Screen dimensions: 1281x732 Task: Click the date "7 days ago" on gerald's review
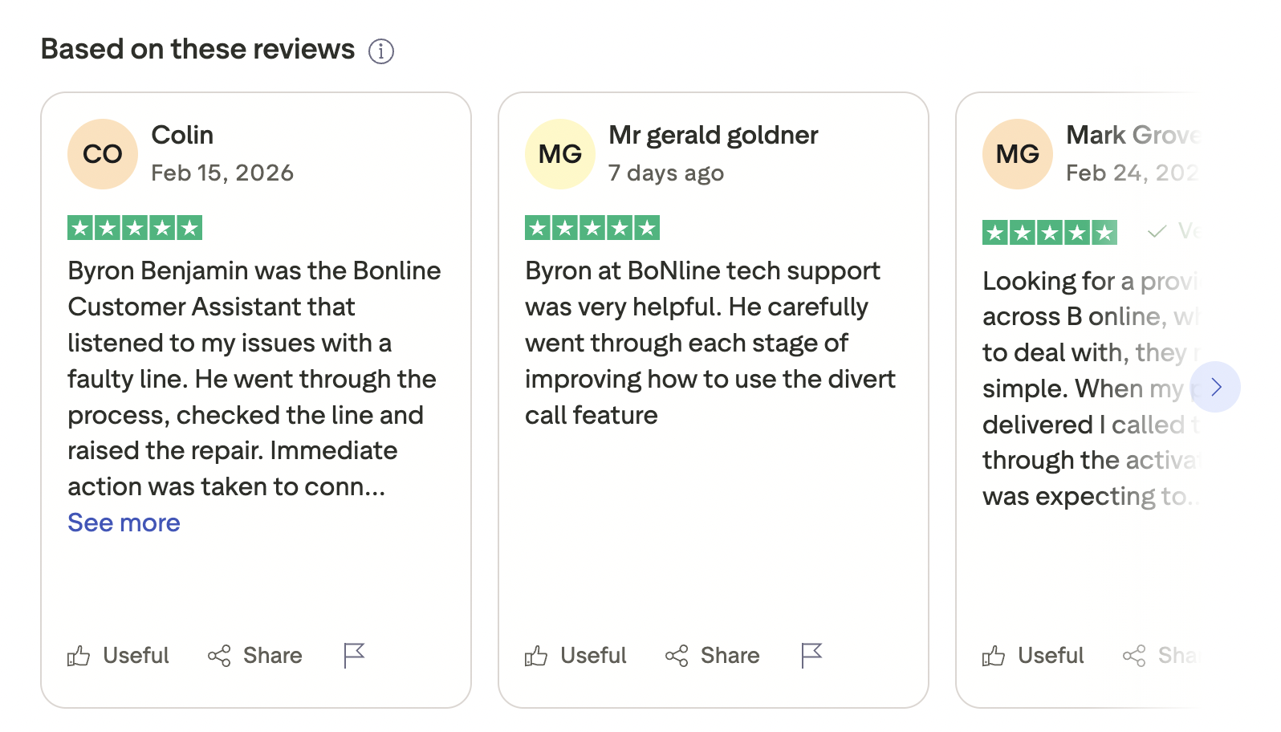[x=666, y=172]
